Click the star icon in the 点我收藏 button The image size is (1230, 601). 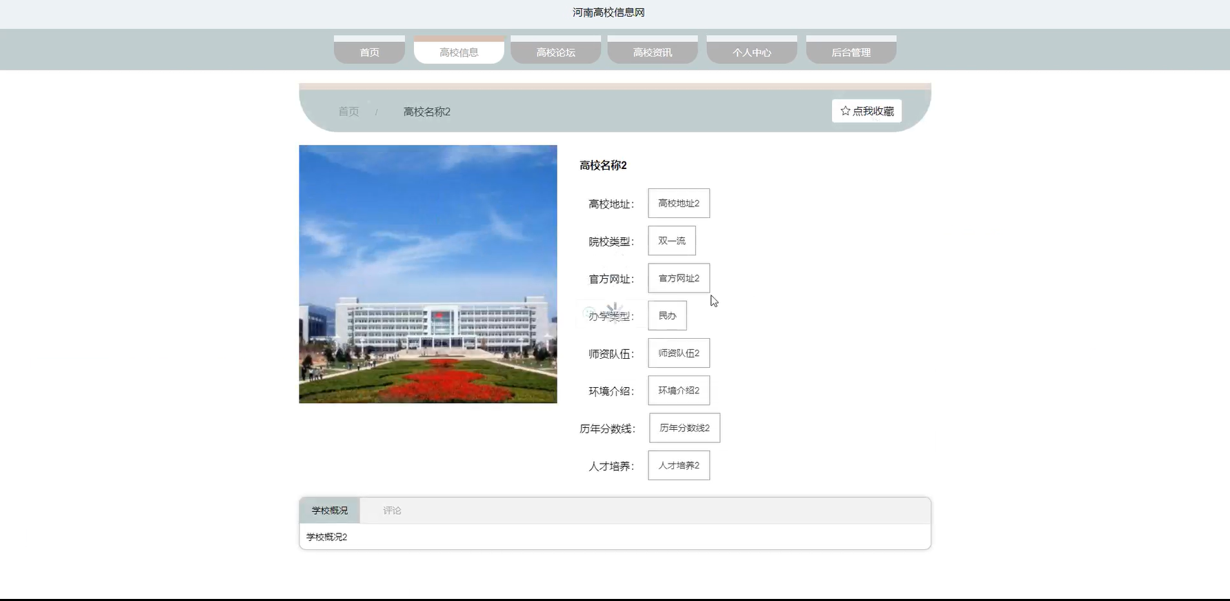(845, 111)
